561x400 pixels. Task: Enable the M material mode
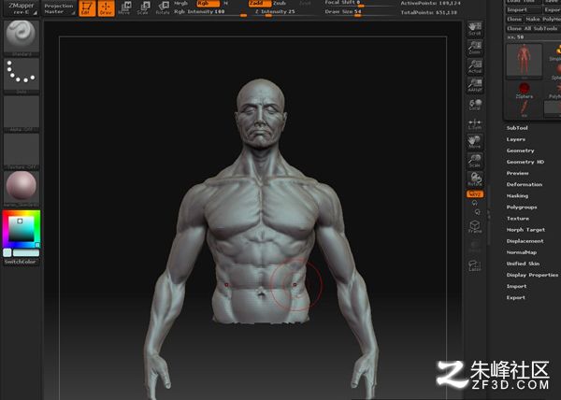[x=225, y=3]
